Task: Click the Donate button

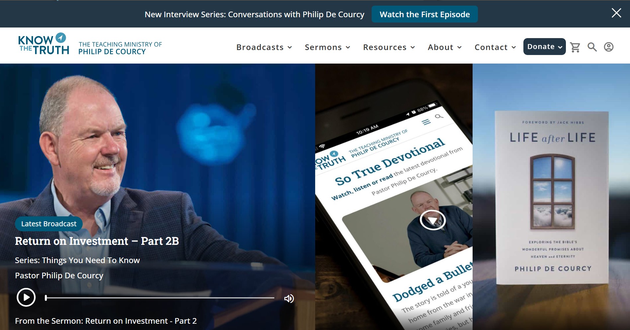Action: (x=544, y=47)
